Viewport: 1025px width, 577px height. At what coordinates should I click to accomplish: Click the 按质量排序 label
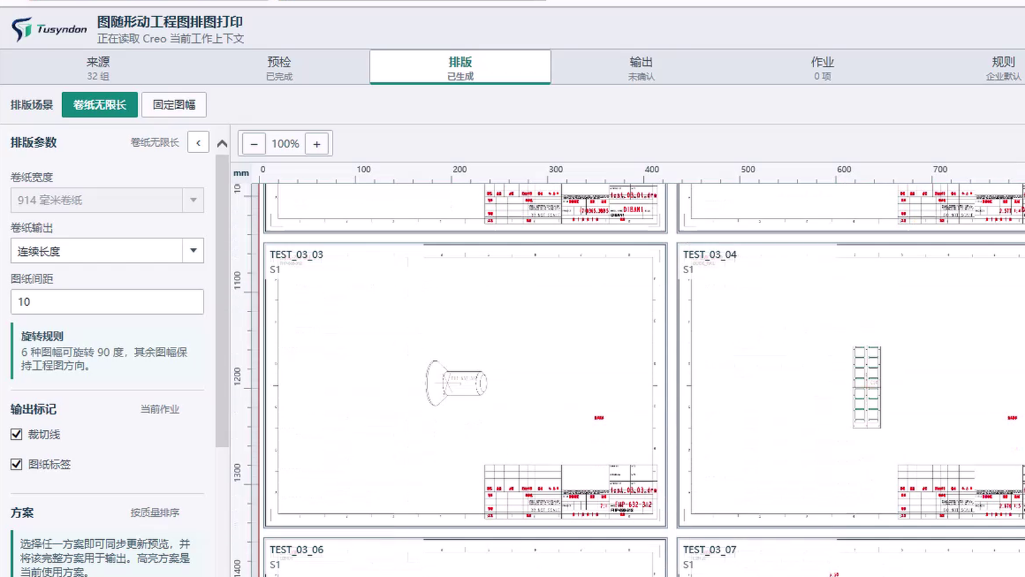[155, 513]
